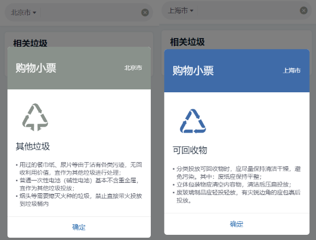
Task: Click the blue header color band
Action: click(237, 71)
